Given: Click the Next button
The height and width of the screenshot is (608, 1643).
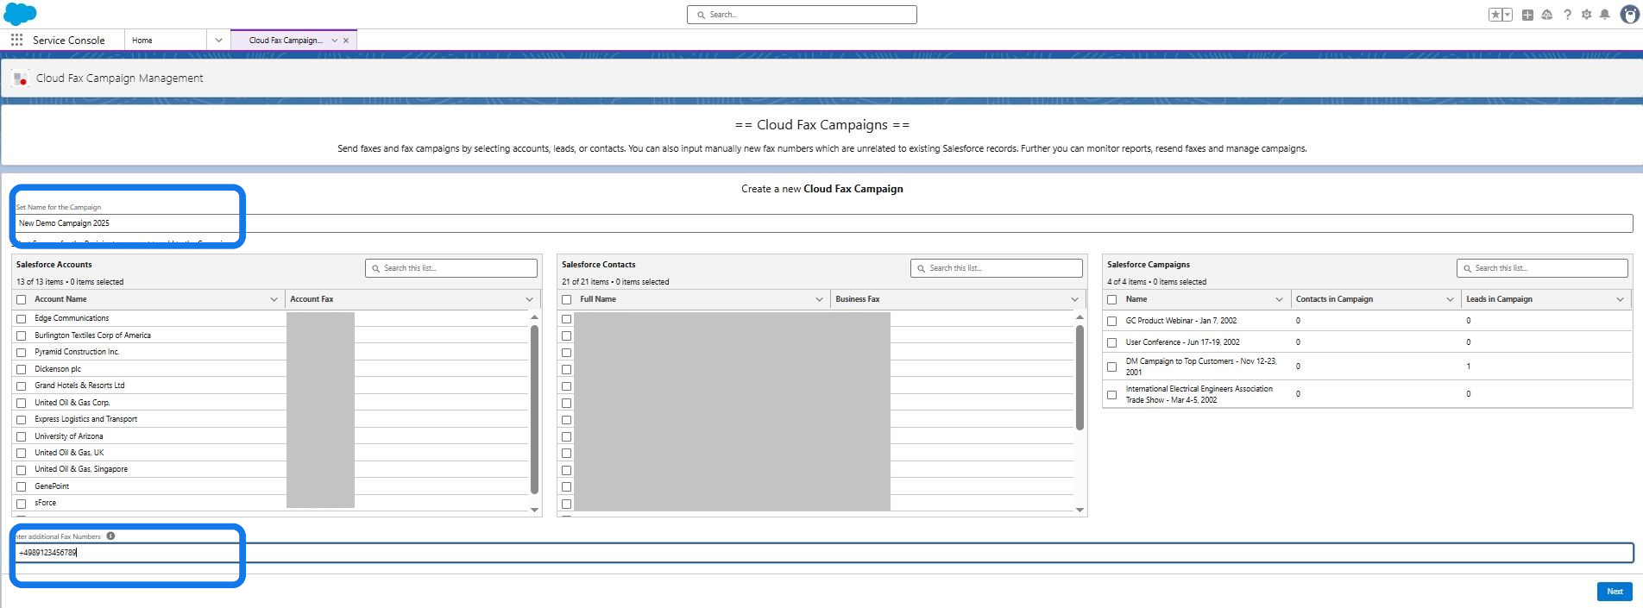Looking at the screenshot, I should (x=1614, y=592).
